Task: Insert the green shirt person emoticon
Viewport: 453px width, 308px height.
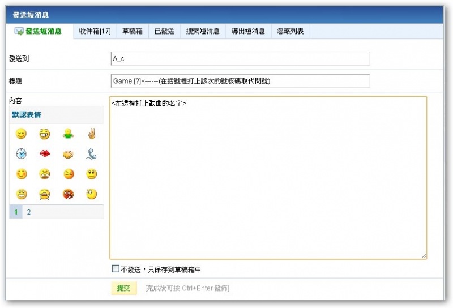Action: tap(68, 134)
